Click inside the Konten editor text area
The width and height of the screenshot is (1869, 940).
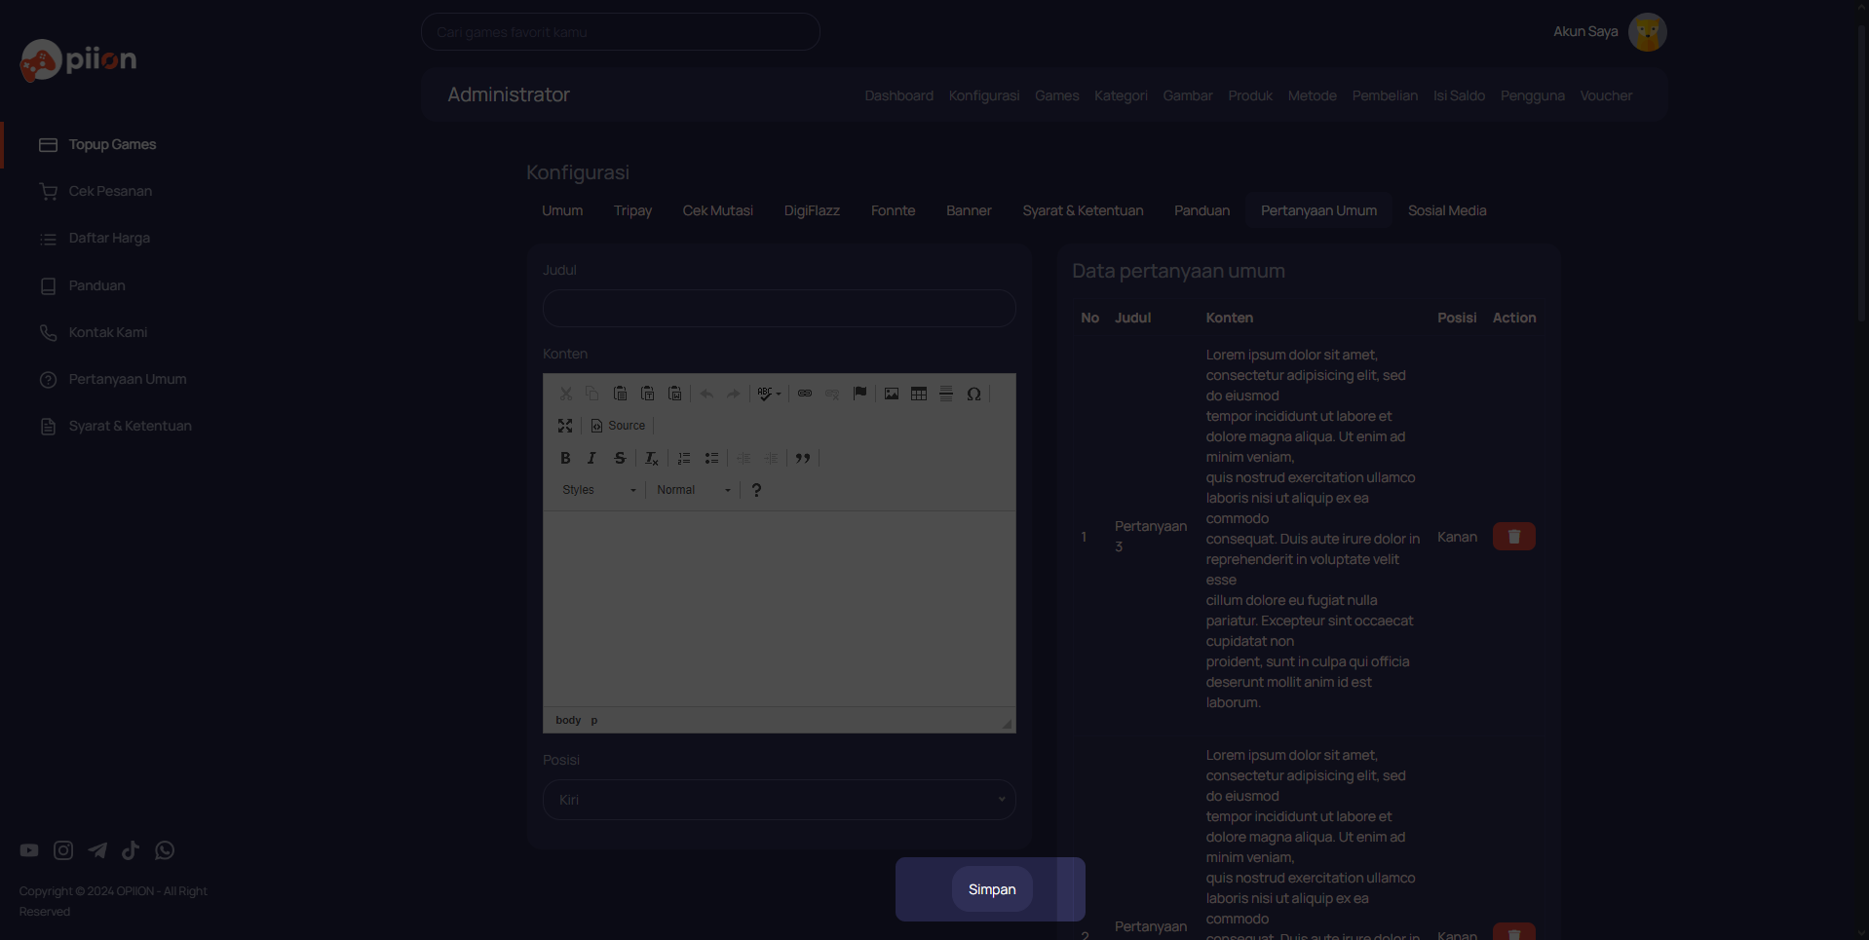(780, 609)
